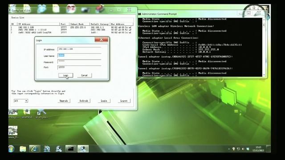This screenshot has height=160, width=285.
Task: Click the bottom Login button in ConfigTool
Action: (104, 101)
